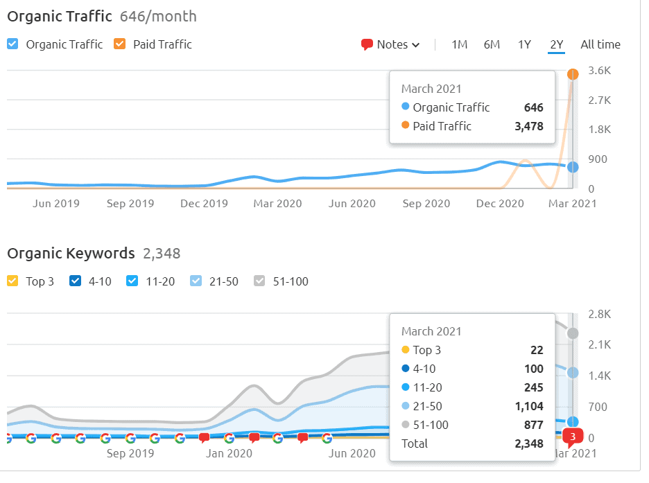Click the Organic Traffic heading
Screen dimensions: 649x483
tap(60, 16)
